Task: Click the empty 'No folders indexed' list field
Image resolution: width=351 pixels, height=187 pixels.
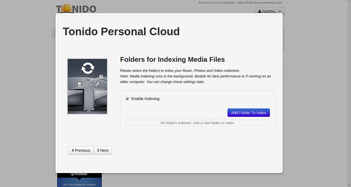Action: (197, 123)
